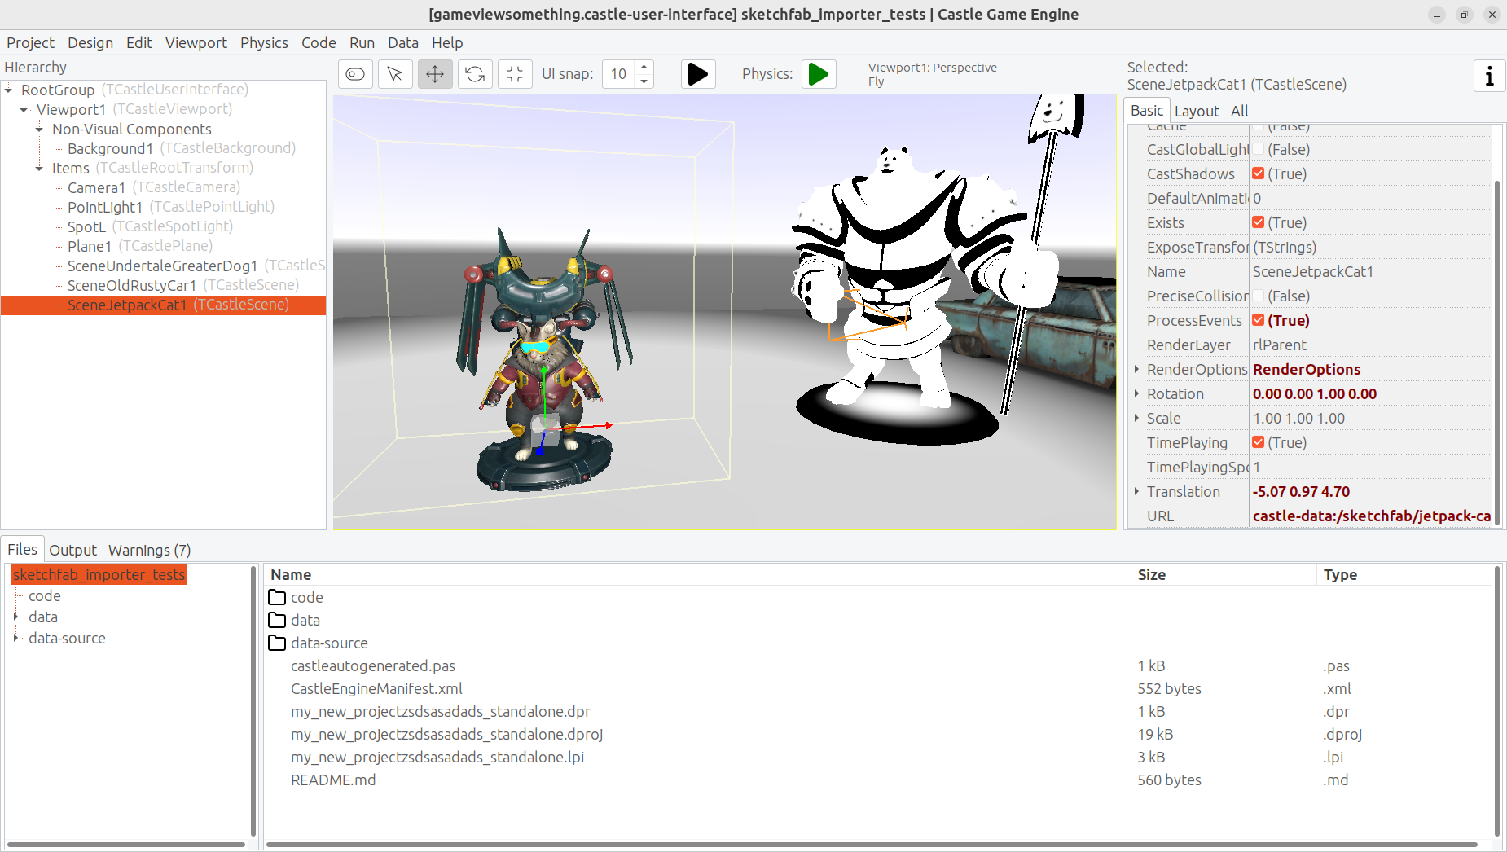Open the Physics menu
Image resolution: width=1507 pixels, height=852 pixels.
[264, 42]
